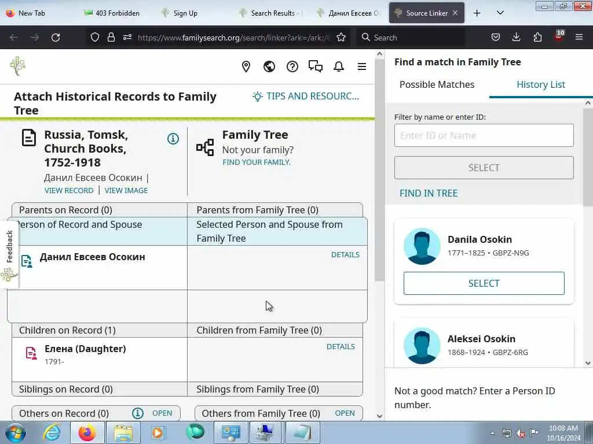Click the extension badge icon showing 10
Screen dimensions: 593x444
coord(558,36)
